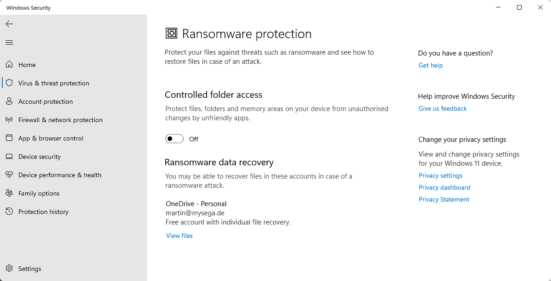Click the Device performance & health heart icon

(x=9, y=175)
